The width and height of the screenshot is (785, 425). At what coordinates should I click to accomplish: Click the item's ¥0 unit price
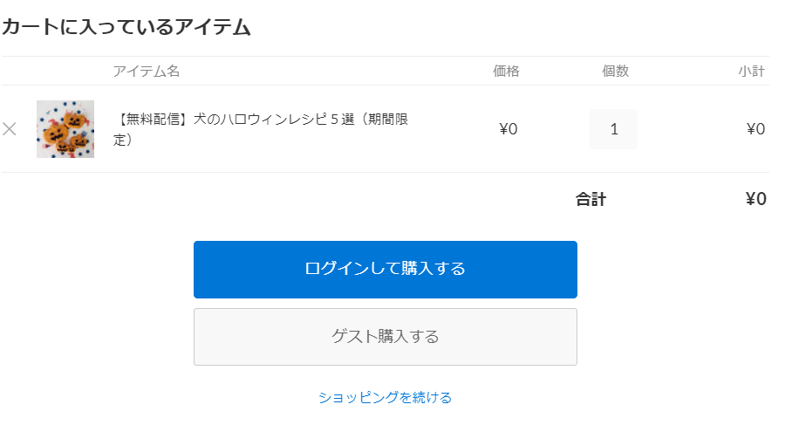[508, 129]
